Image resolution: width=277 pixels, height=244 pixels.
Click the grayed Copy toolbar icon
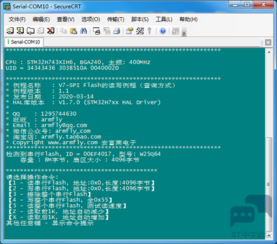coord(64,31)
